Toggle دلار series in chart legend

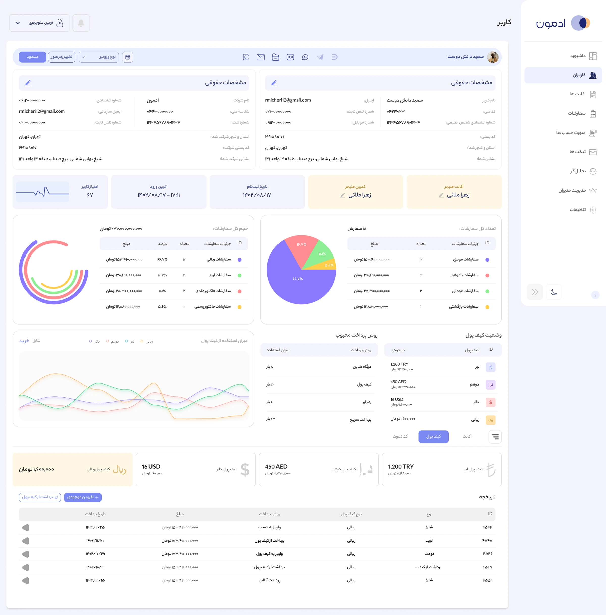click(x=94, y=341)
